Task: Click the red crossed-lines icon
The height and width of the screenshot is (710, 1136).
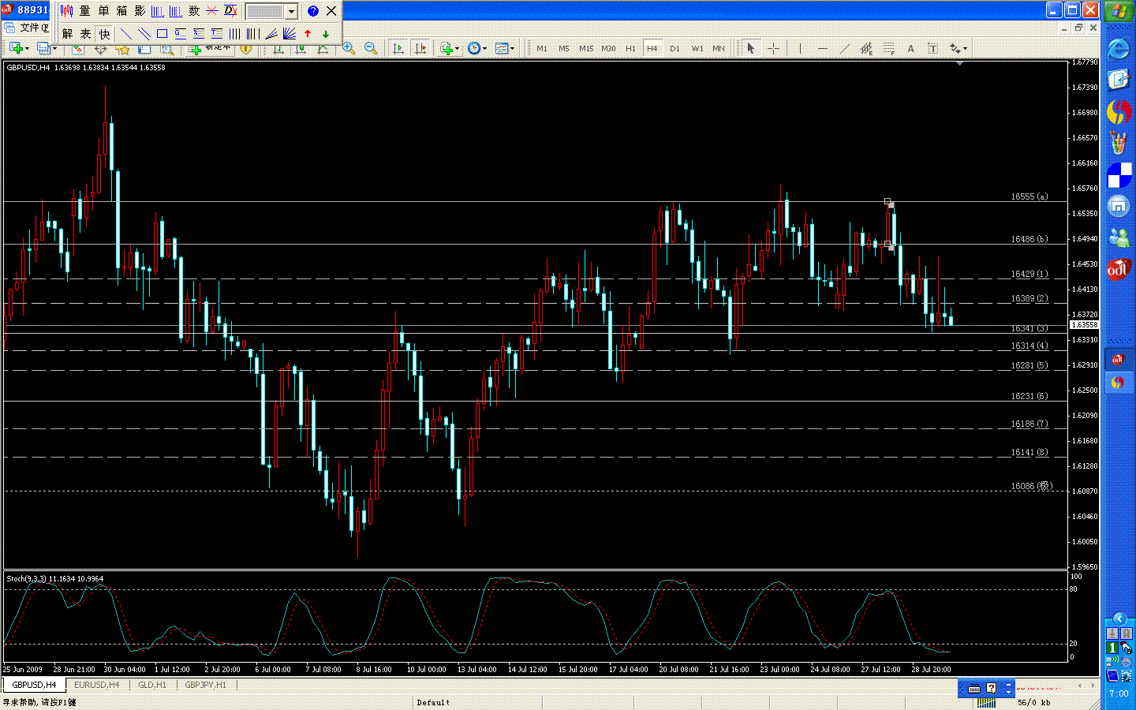Action: 212,11
